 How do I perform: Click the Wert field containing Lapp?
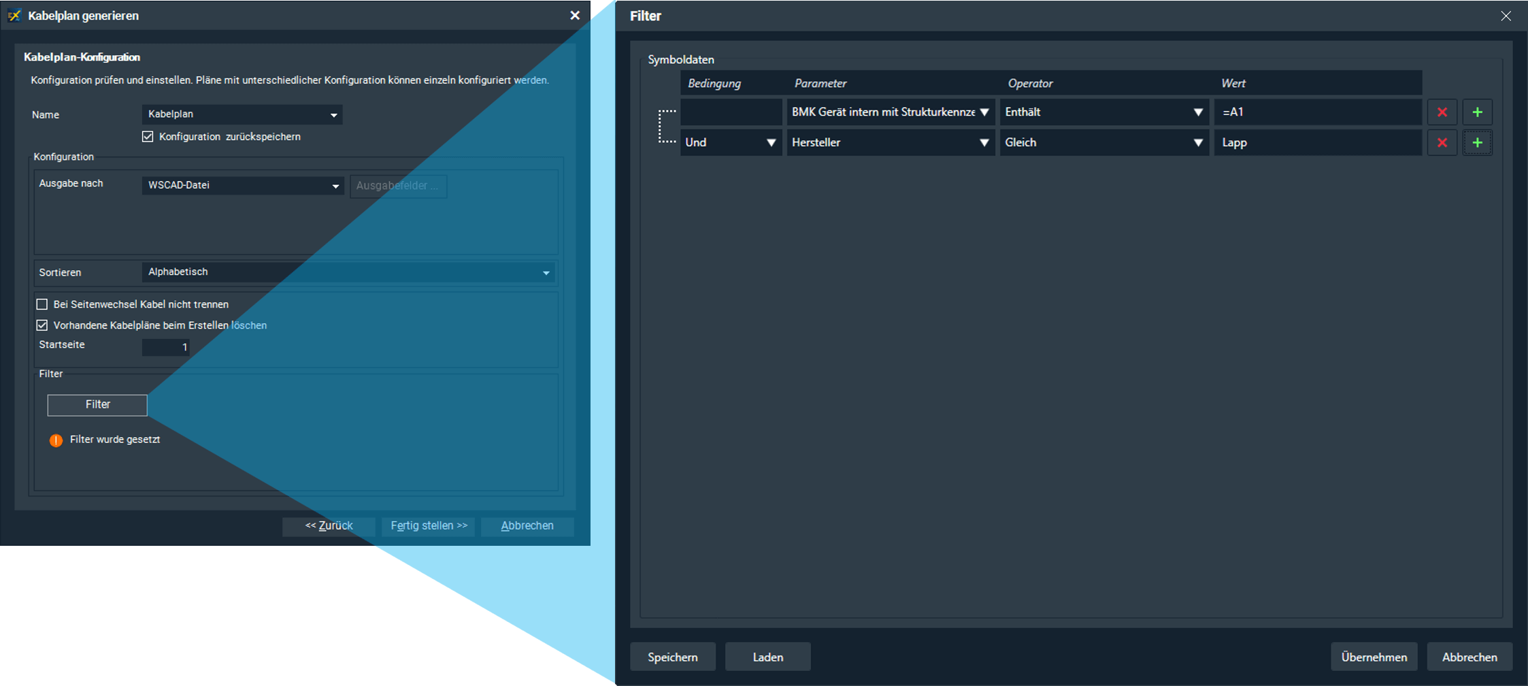(1317, 143)
